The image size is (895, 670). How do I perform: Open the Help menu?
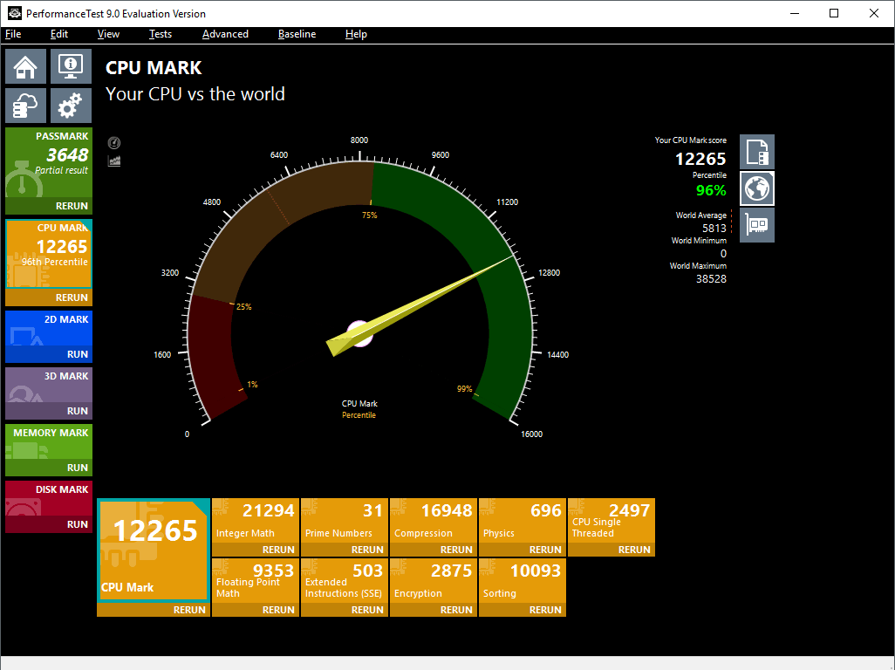click(x=356, y=34)
